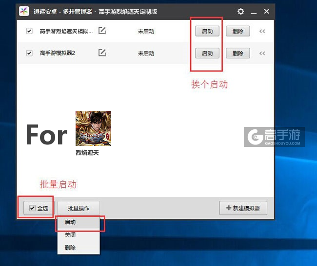Open the 批量操作 batch dropdown
Viewport: 317px width, 266px height.
79,208
